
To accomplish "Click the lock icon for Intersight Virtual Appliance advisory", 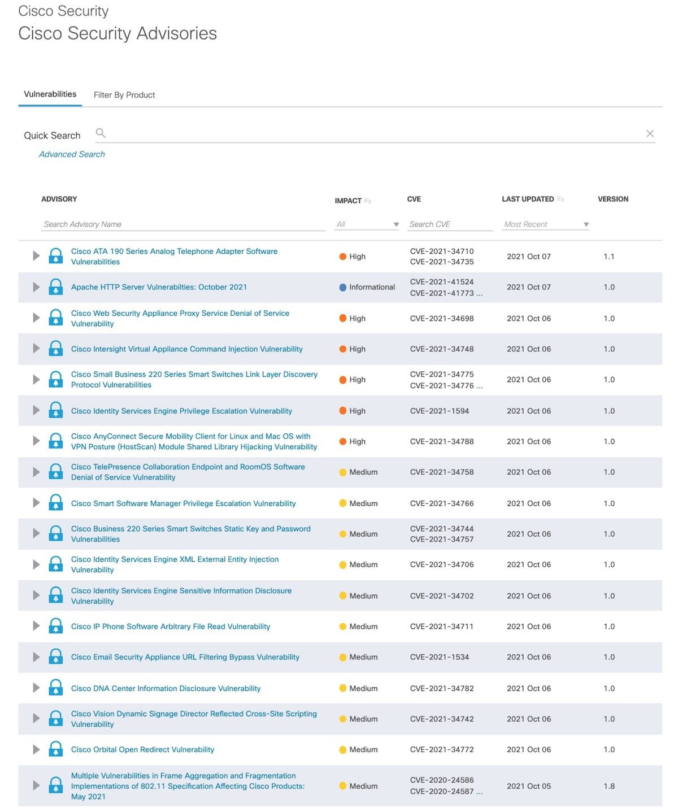I will point(56,349).
